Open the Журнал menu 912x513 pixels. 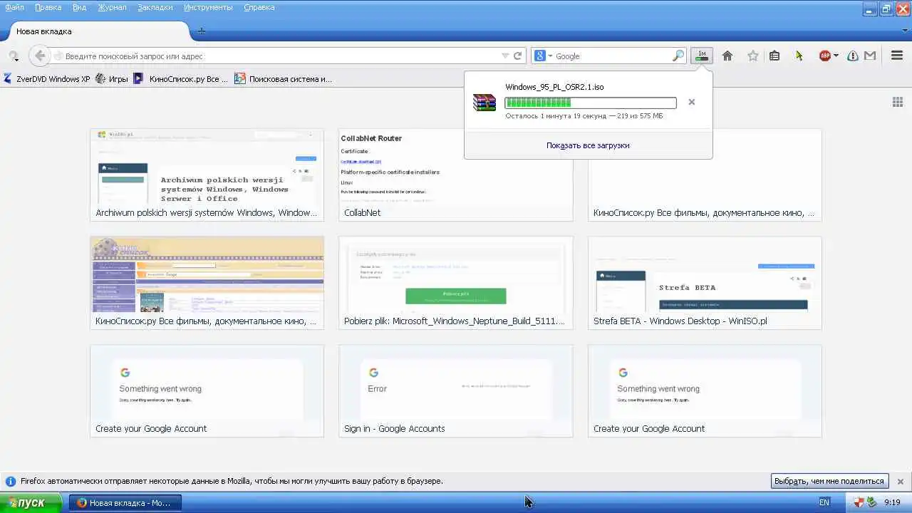point(112,7)
